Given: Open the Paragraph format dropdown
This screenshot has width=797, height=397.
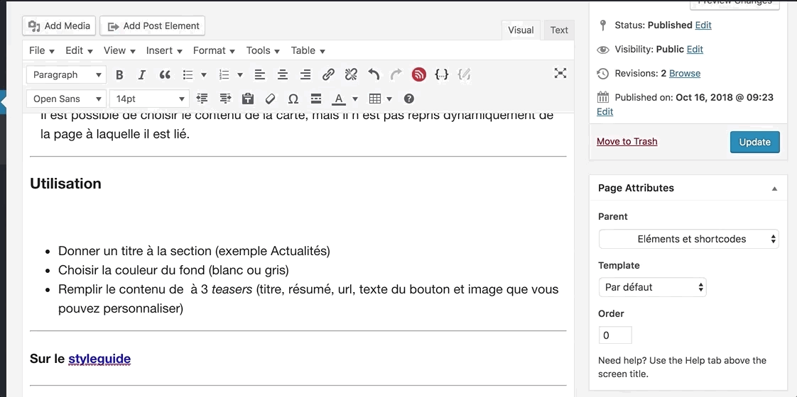Looking at the screenshot, I should (x=66, y=74).
